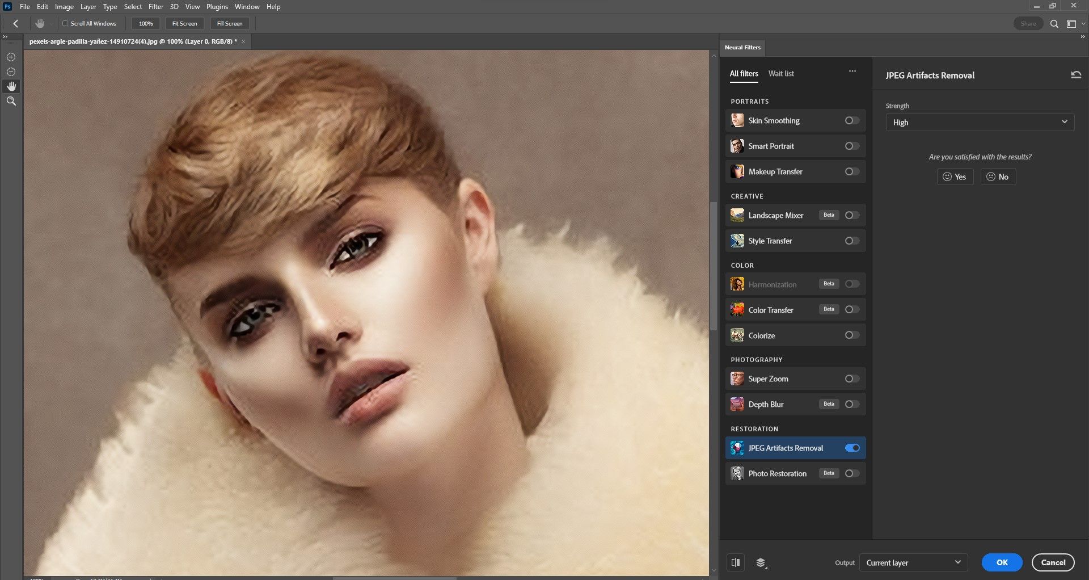Expand the Output dropdown showing Current layer

(x=913, y=562)
